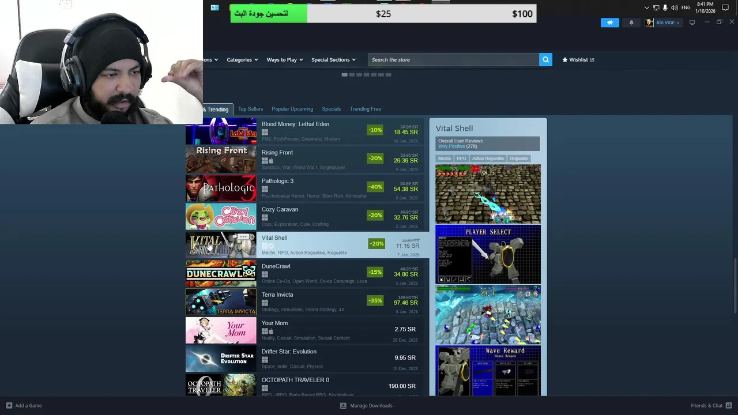Click the microphone tray icon
Viewport: 738px width, 415px height.
(665, 7)
